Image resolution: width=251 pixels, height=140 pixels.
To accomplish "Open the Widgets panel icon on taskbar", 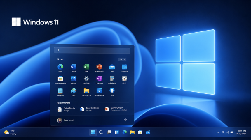I will tap(117, 132).
